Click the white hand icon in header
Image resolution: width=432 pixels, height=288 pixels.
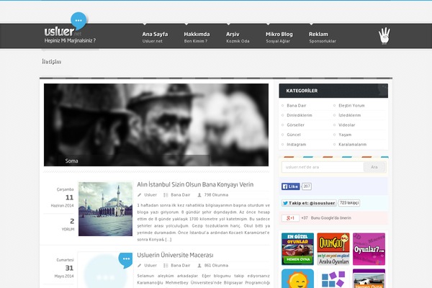coord(384,36)
